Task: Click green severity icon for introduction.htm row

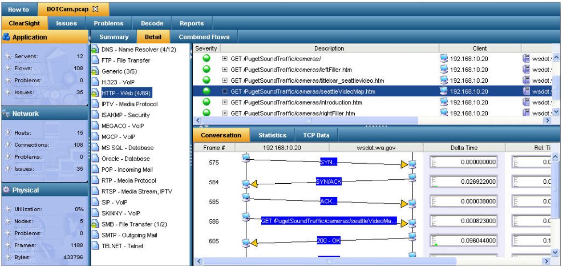Action: (x=206, y=102)
